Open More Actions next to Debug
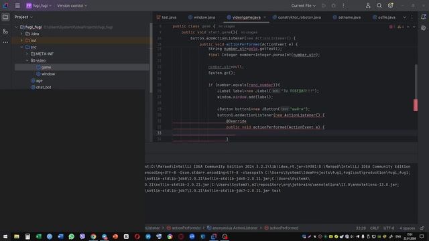Screen dimensions: 429x241 coord(344,5)
